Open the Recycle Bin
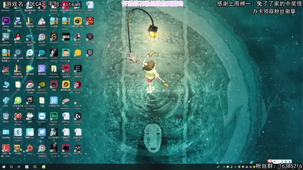The image size is (303, 170). pyautogui.click(x=6, y=118)
